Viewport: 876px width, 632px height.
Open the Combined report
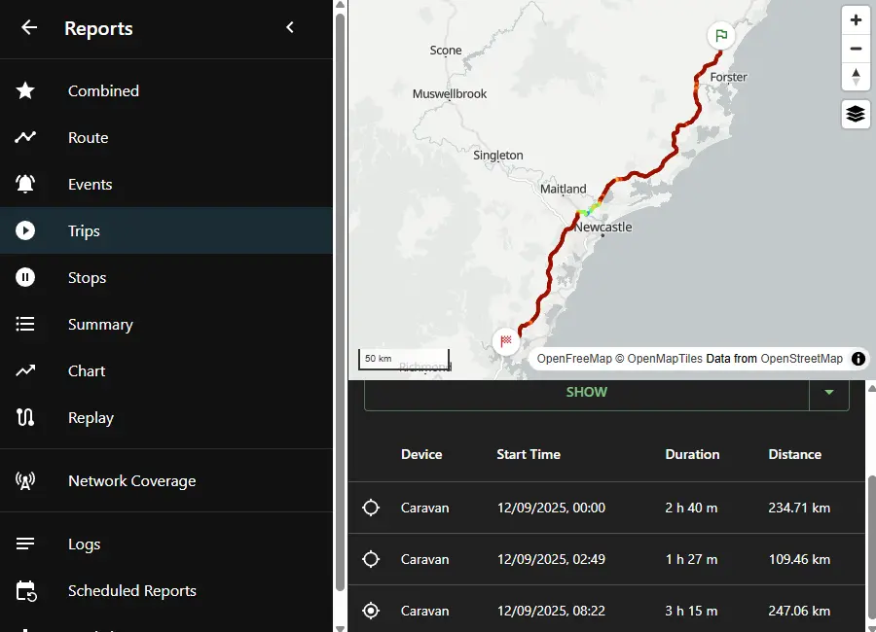point(103,91)
